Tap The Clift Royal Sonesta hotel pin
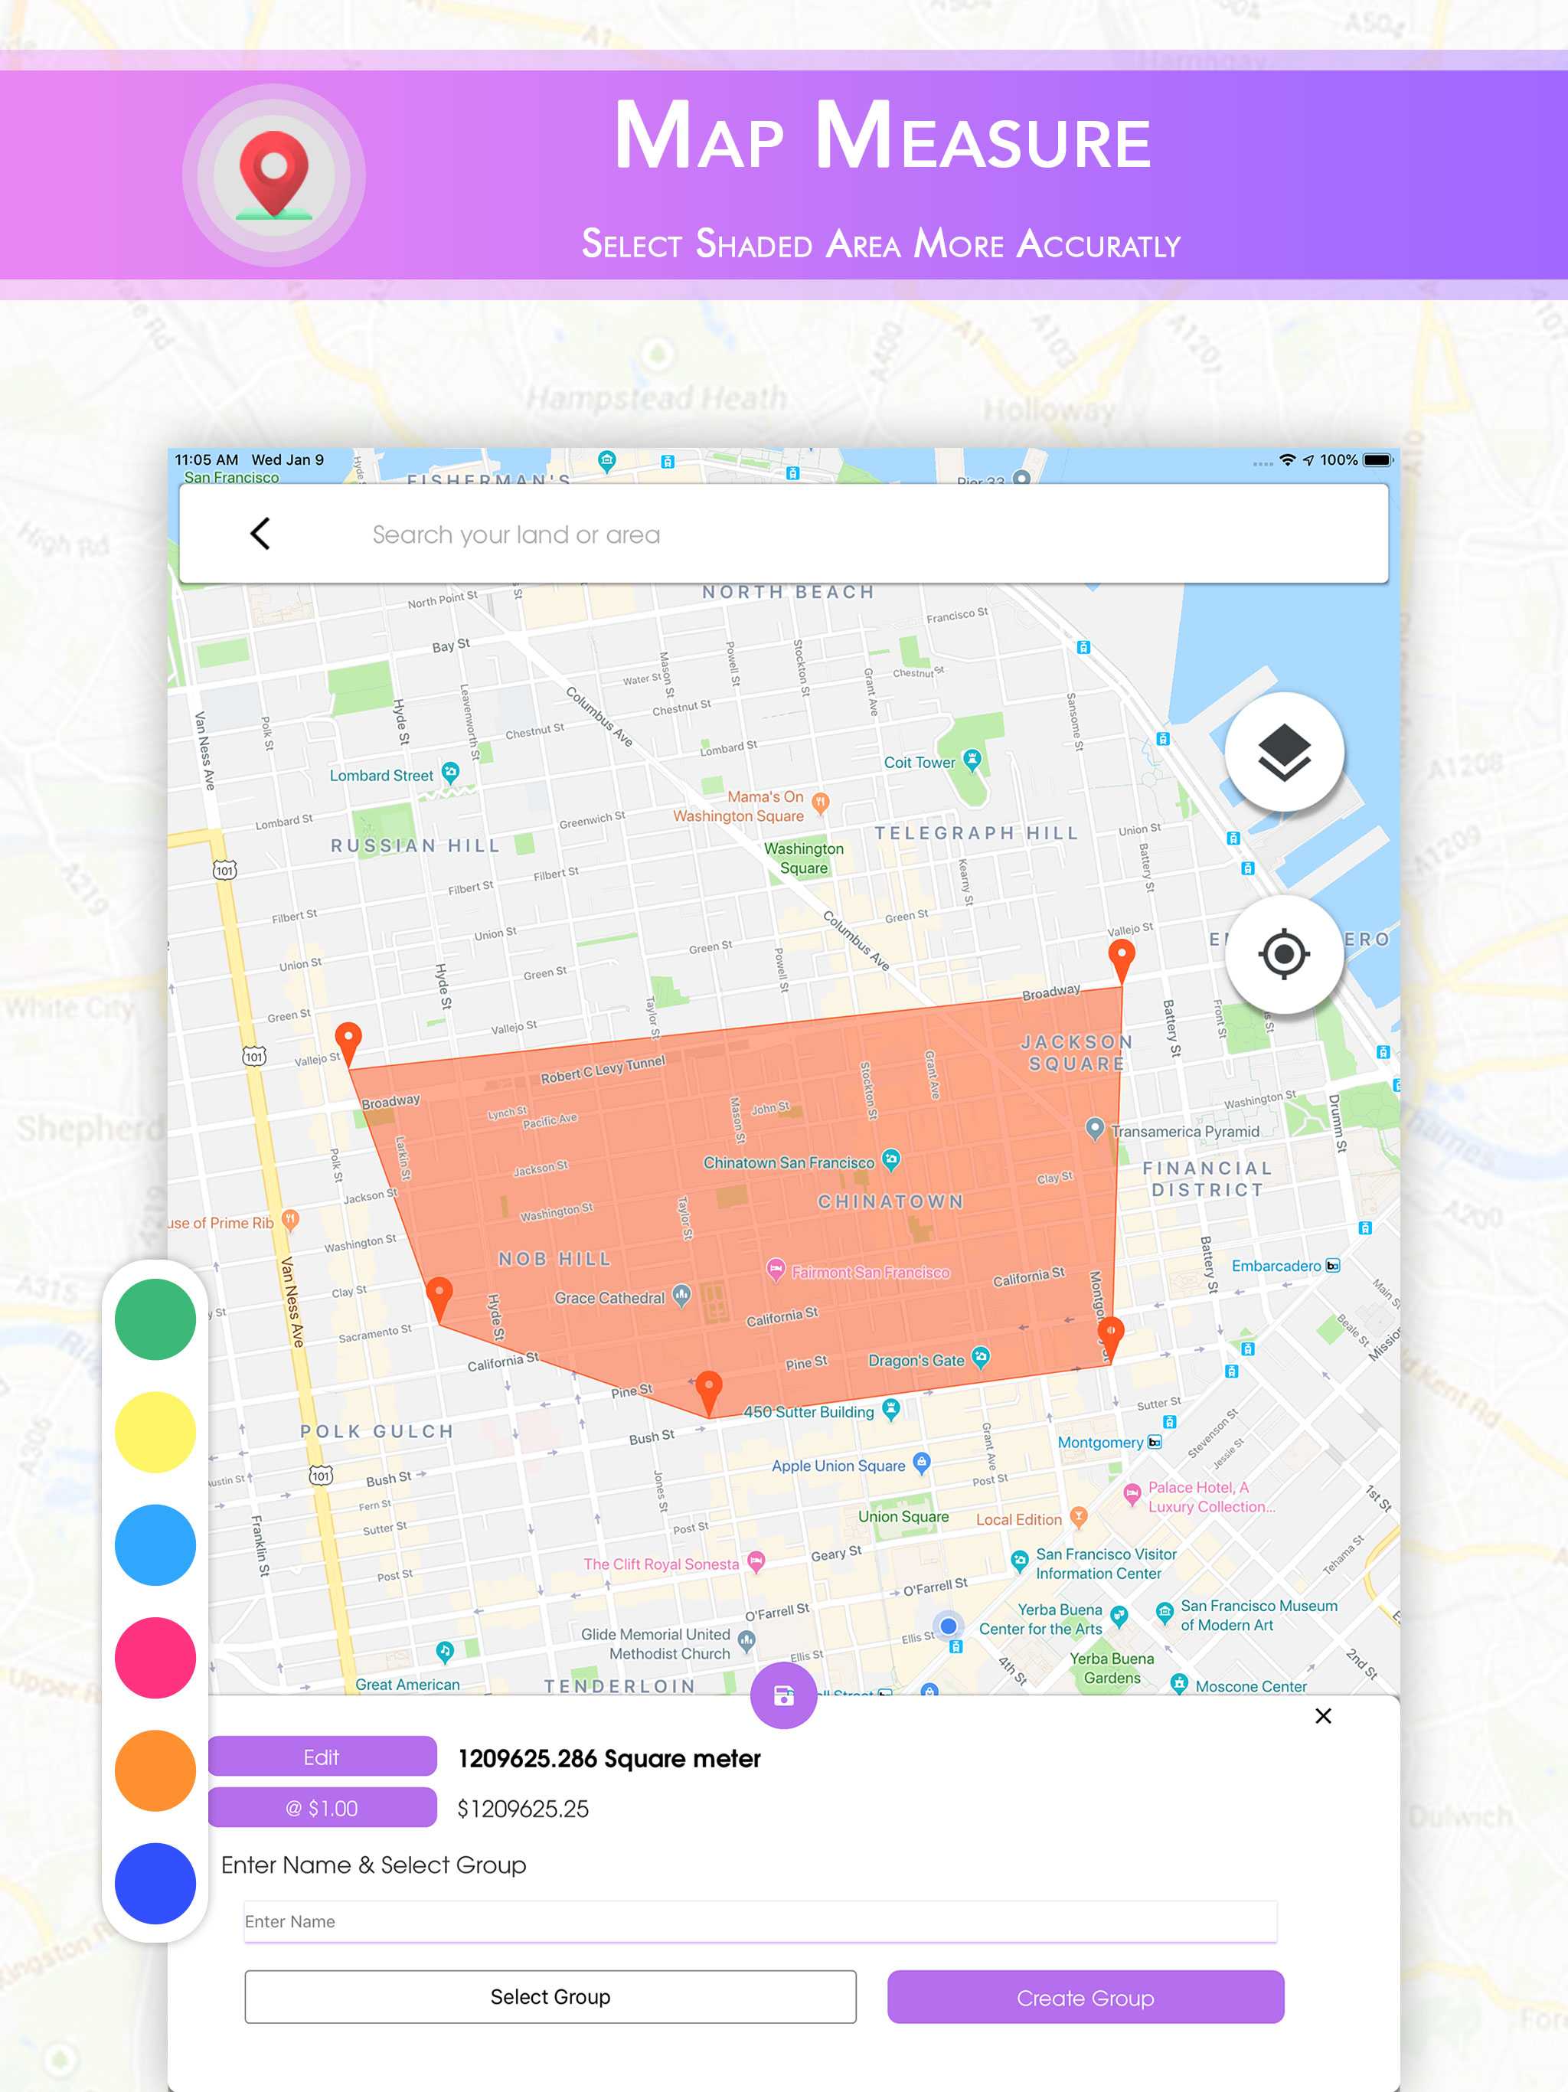This screenshot has width=1568, height=2092. point(756,1561)
